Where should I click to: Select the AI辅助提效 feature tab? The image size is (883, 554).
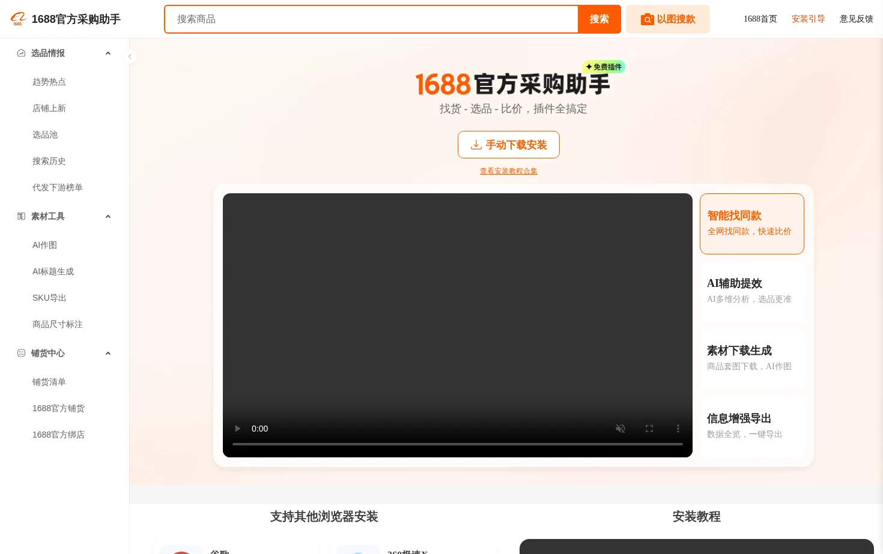pos(752,291)
